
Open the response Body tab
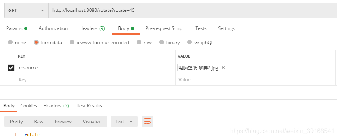9,106
